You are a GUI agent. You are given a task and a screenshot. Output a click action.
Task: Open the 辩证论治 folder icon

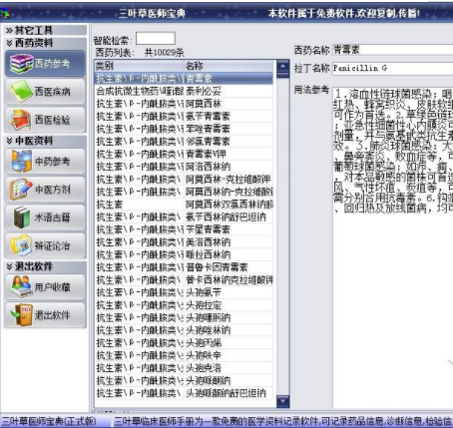(x=21, y=245)
